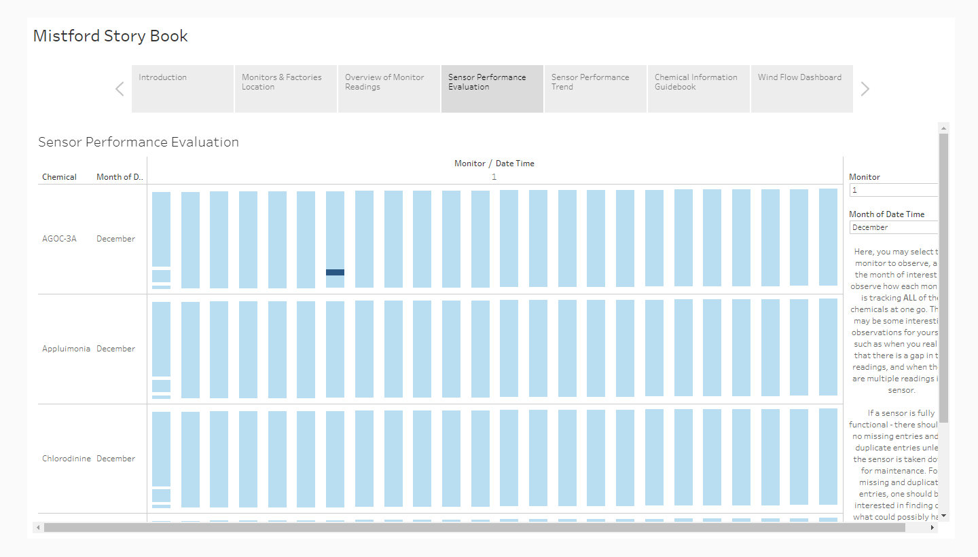Screen dimensions: 978x557
Task: Select the Chlorodinine chemical row label
Action: [x=67, y=459]
